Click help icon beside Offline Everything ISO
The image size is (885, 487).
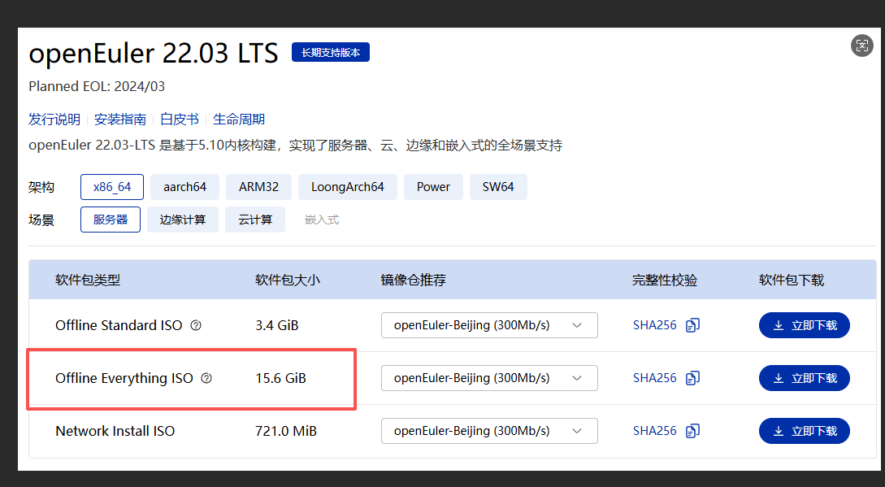click(x=206, y=378)
